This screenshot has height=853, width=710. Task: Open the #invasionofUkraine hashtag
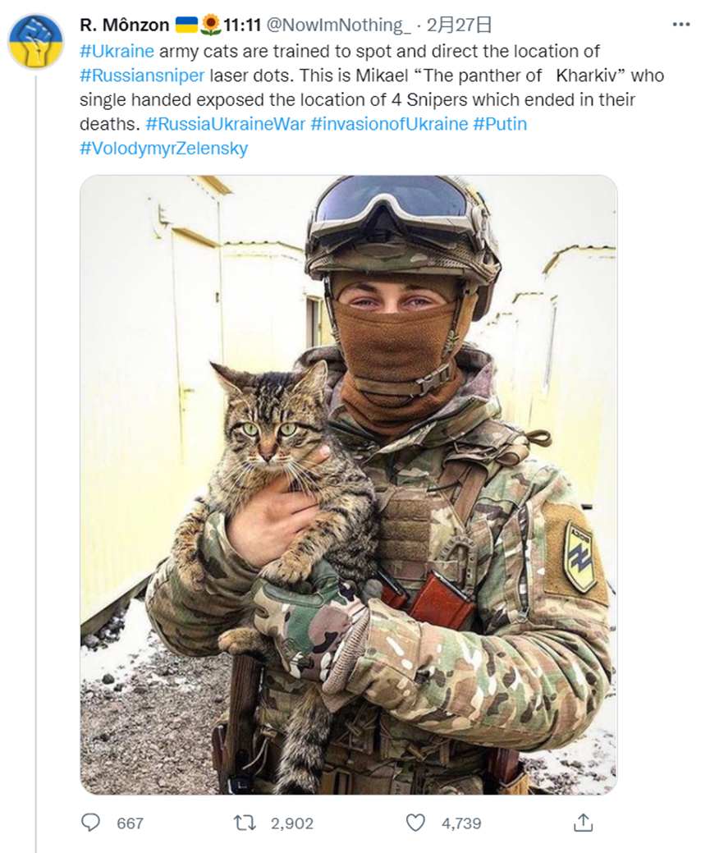(390, 124)
